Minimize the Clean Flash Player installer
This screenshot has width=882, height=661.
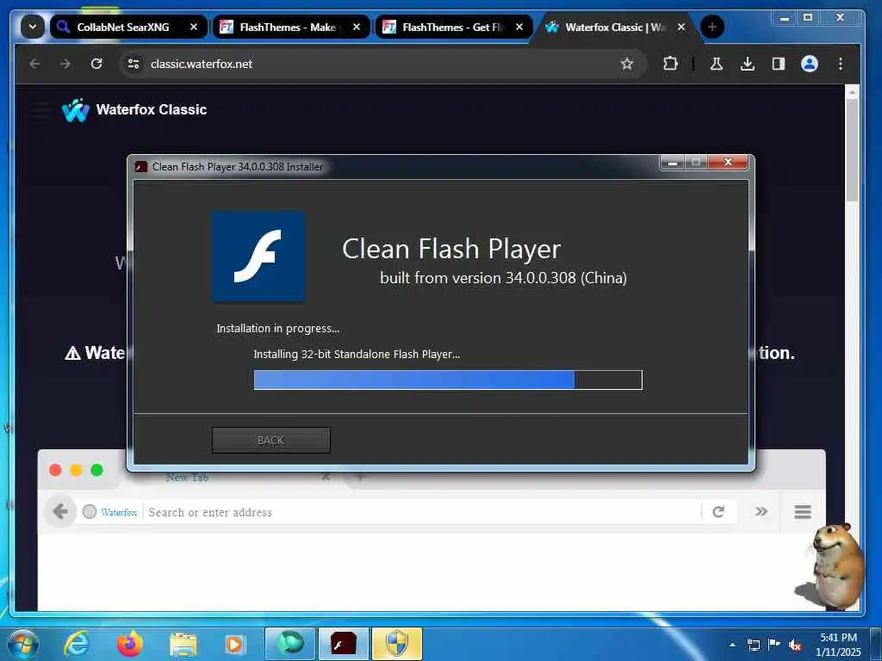point(672,163)
